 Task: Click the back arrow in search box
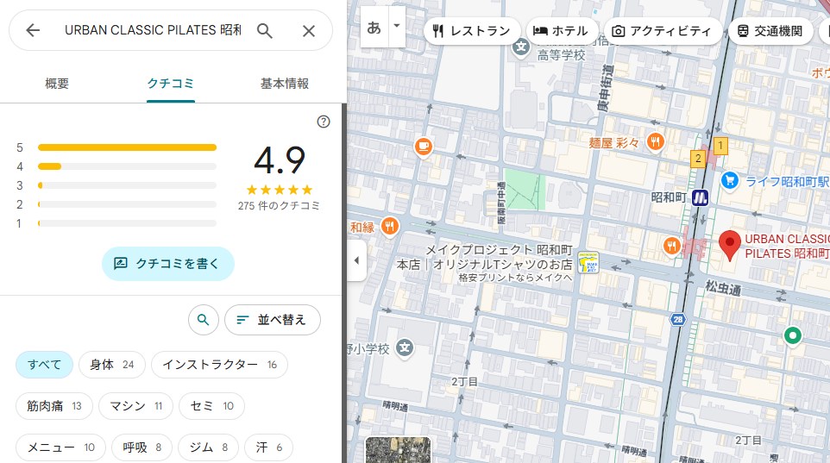(x=33, y=31)
